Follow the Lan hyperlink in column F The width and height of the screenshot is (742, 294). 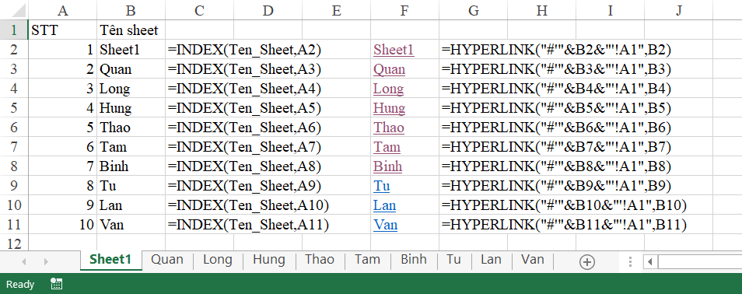(x=384, y=205)
